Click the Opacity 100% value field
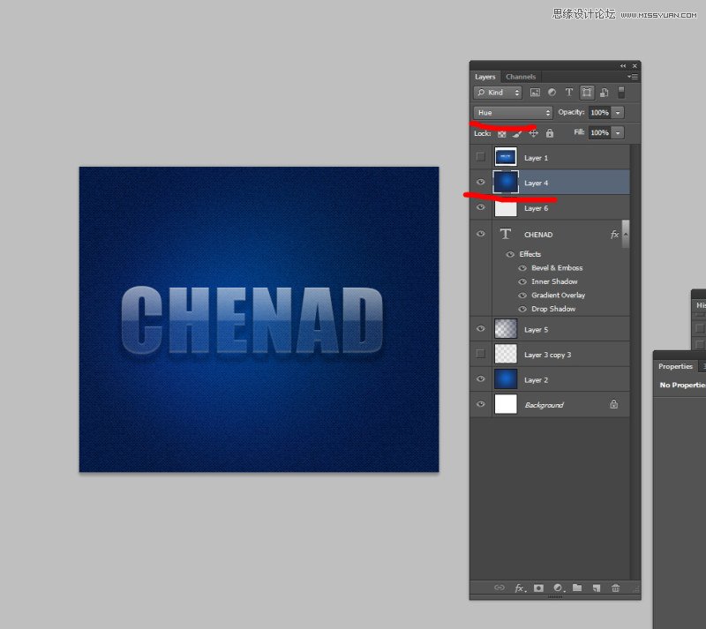This screenshot has height=629, width=706. click(600, 113)
